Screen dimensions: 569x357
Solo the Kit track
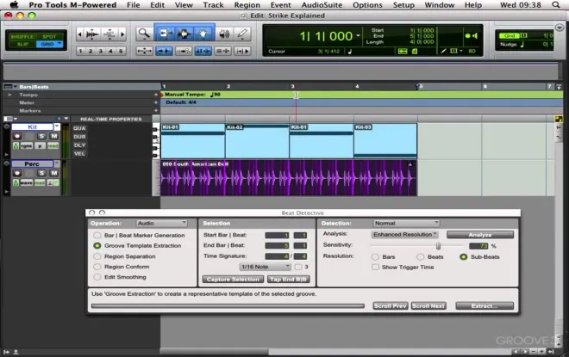(41, 136)
